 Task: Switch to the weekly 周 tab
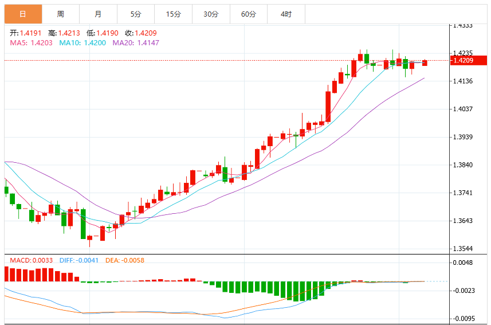pos(61,14)
